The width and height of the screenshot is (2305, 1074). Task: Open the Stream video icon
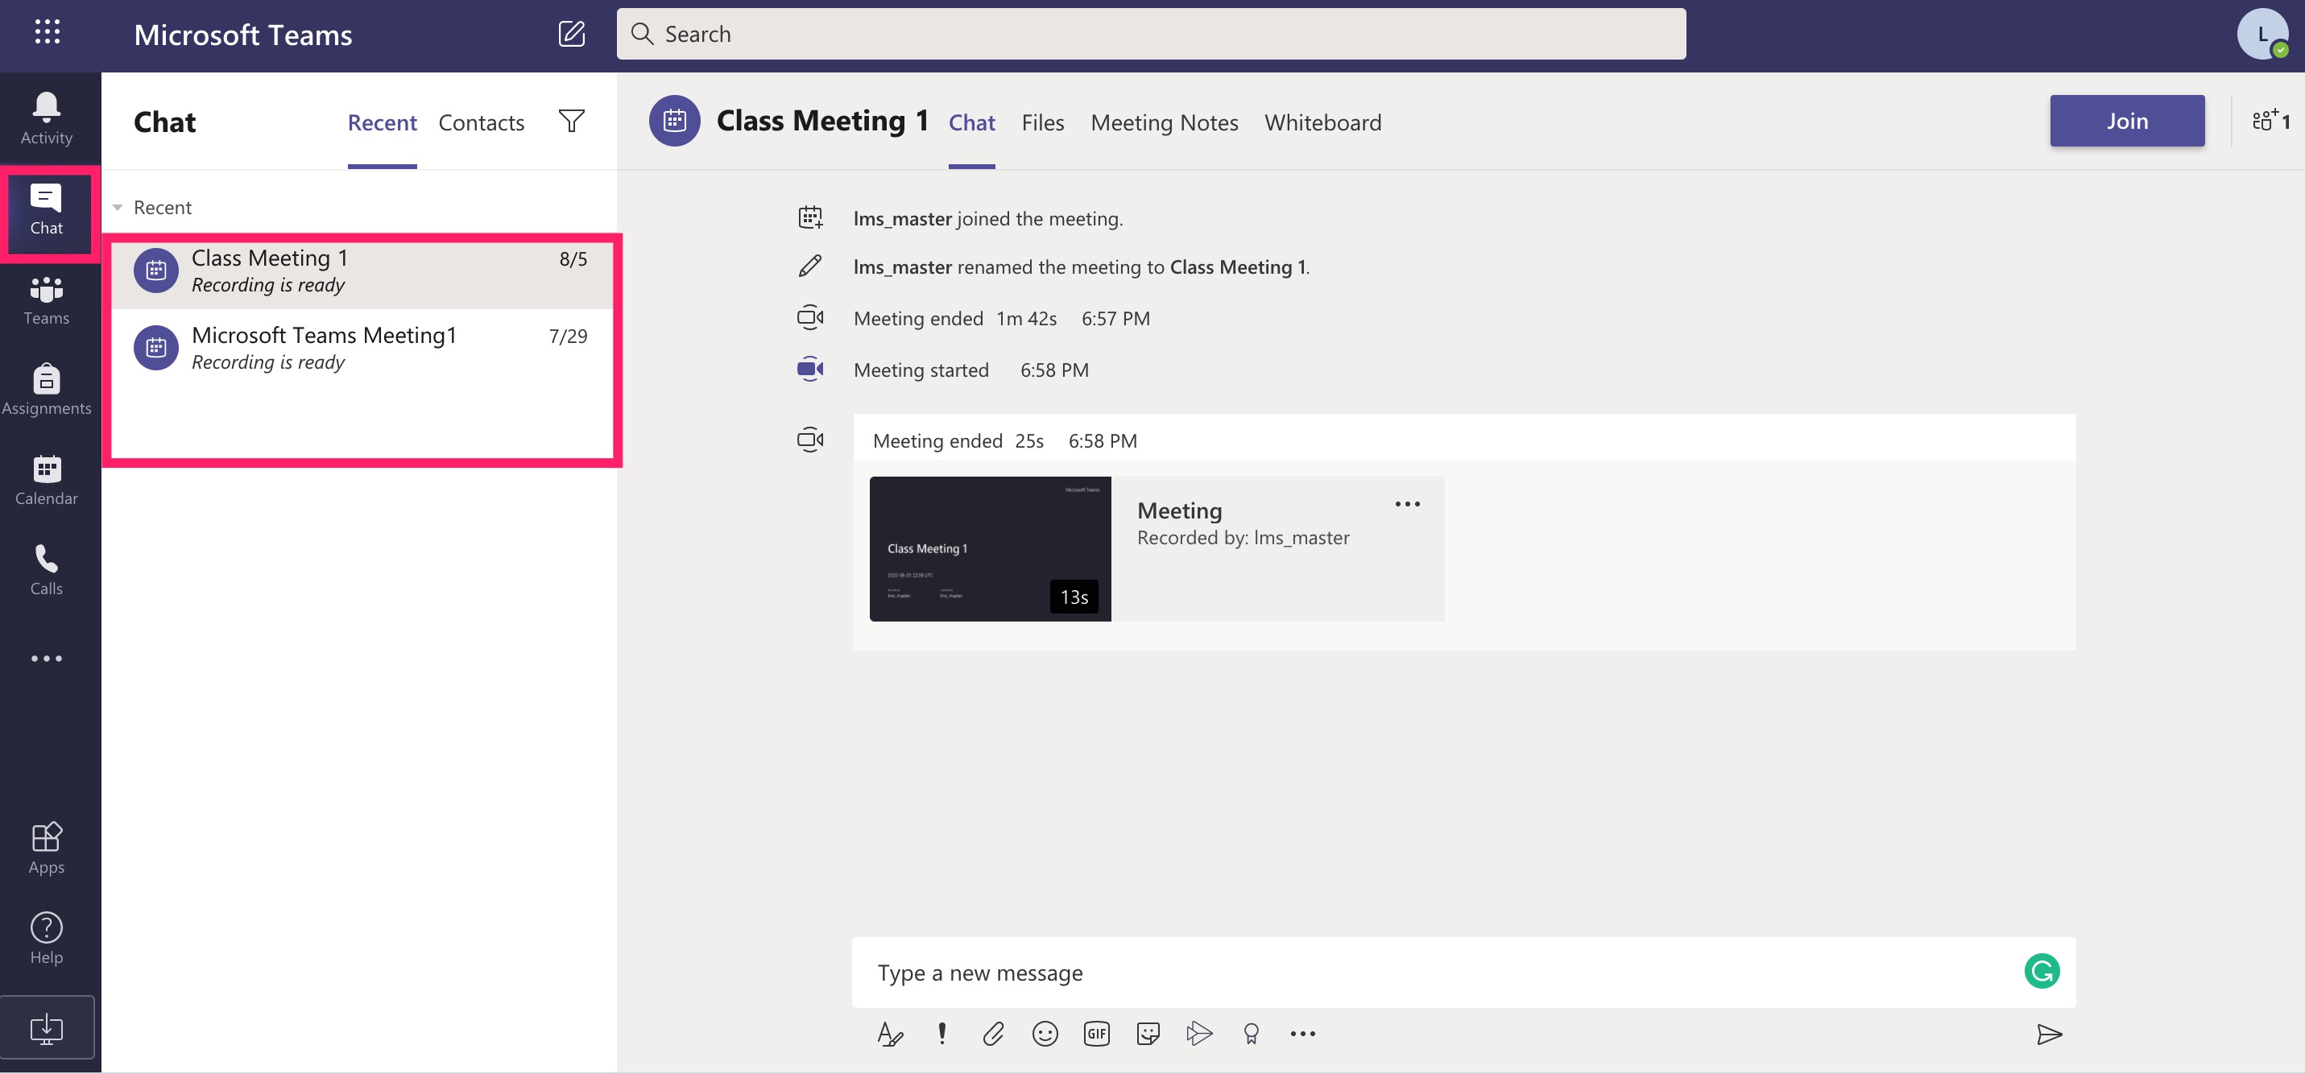coord(1199,1035)
